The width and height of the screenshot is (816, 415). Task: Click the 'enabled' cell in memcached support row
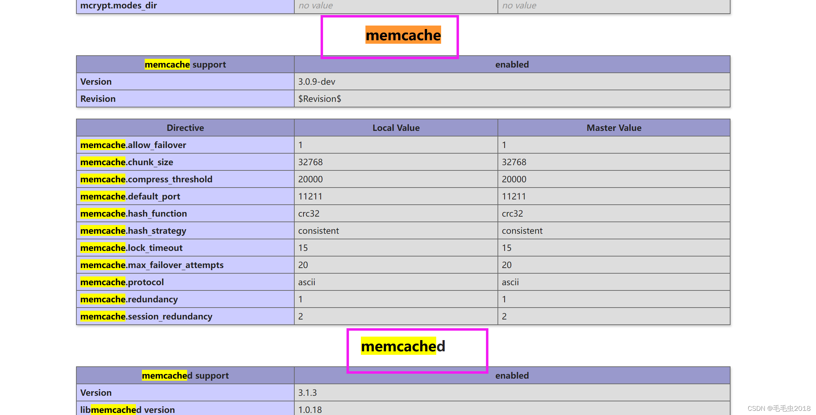pos(512,375)
